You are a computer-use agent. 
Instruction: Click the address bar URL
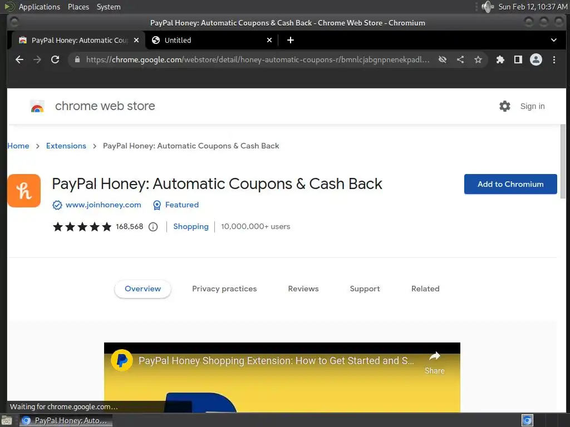[257, 59]
